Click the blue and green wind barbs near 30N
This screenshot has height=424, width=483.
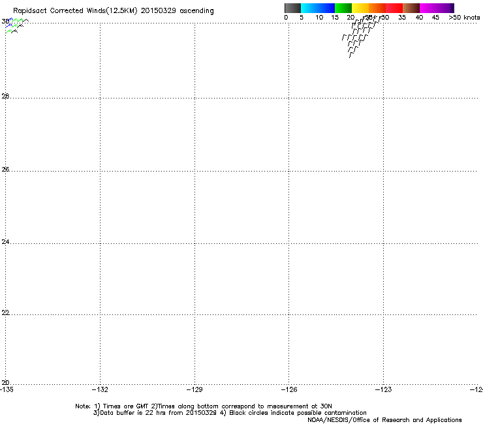click(x=16, y=25)
